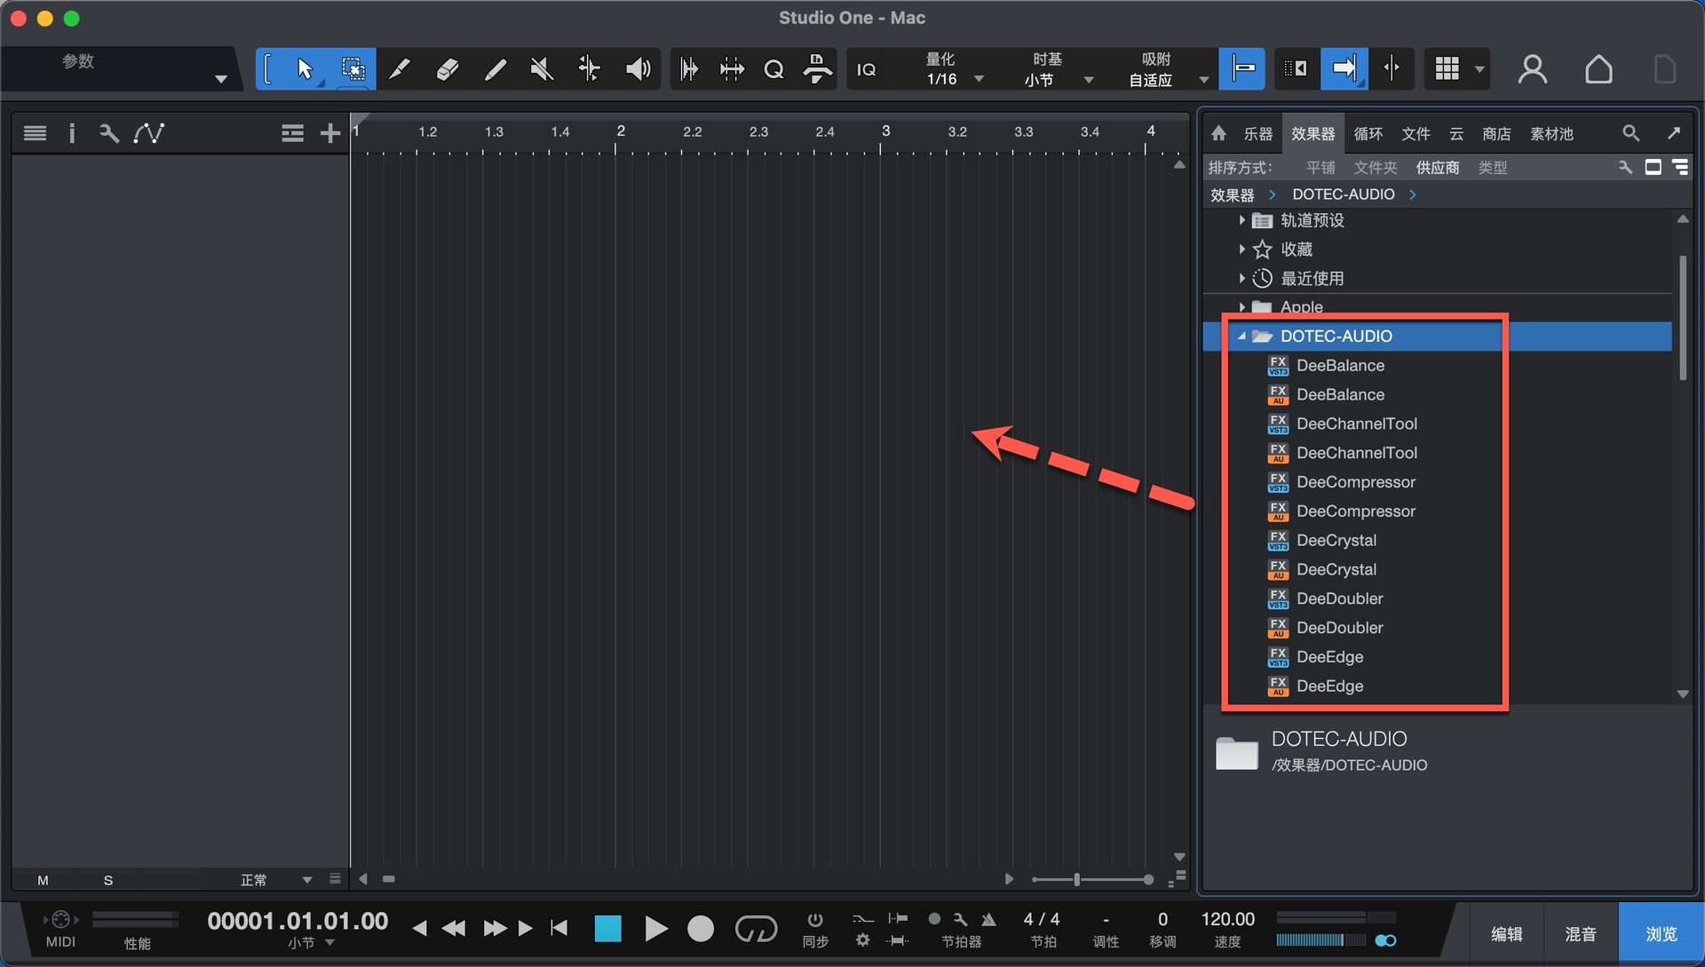Click the Arrow selection tool
This screenshot has height=967, width=1705.
(305, 69)
